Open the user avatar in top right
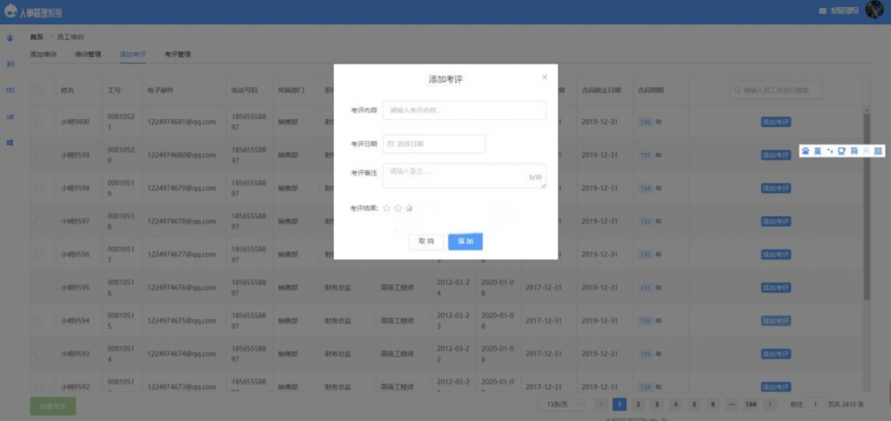This screenshot has width=891, height=421. 874,10
